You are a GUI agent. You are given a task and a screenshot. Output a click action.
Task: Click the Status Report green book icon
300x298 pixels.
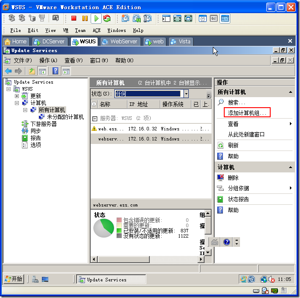point(220,199)
